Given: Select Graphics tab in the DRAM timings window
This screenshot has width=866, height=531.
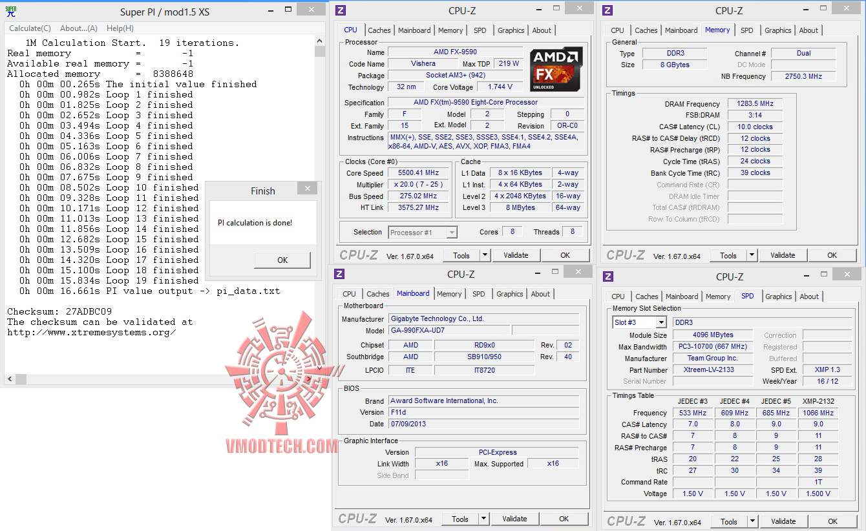Looking at the screenshot, I should (x=778, y=30).
